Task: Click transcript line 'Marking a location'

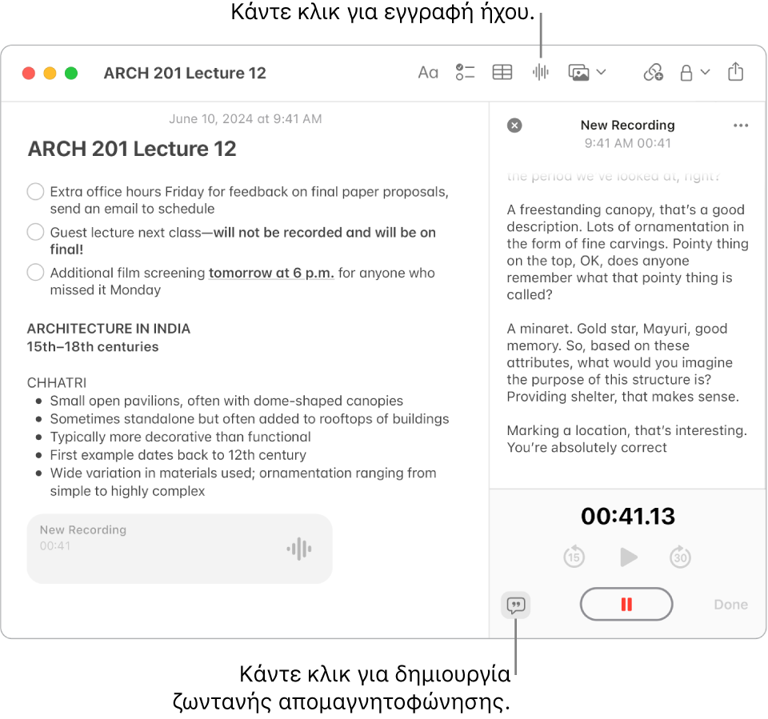Action: (627, 430)
